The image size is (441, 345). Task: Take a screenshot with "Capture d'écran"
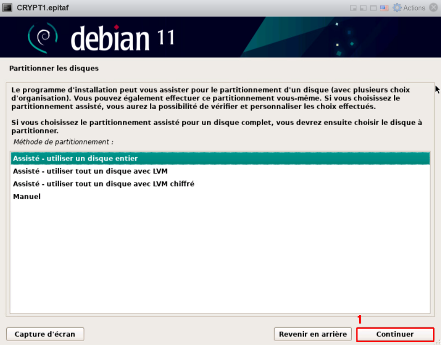point(44,334)
